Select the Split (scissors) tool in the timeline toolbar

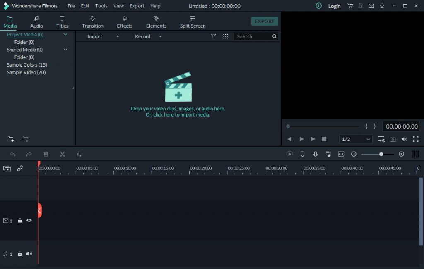point(63,154)
